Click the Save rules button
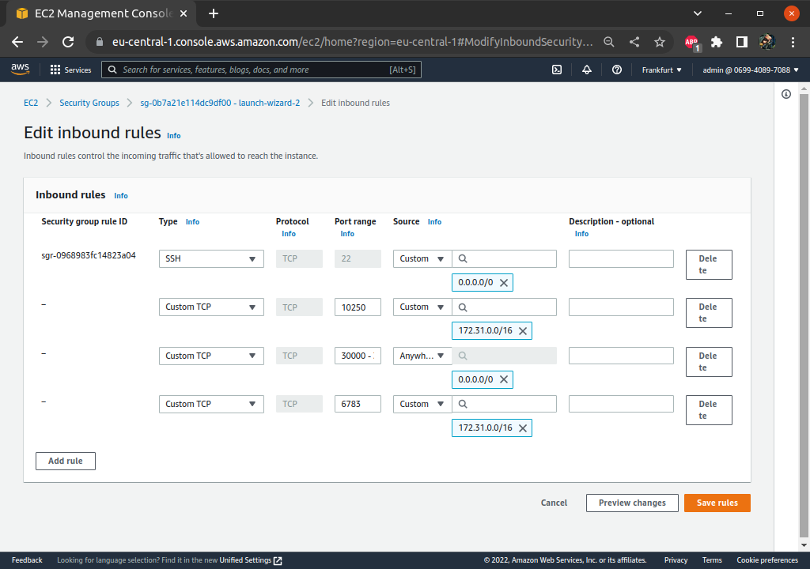 coord(717,503)
